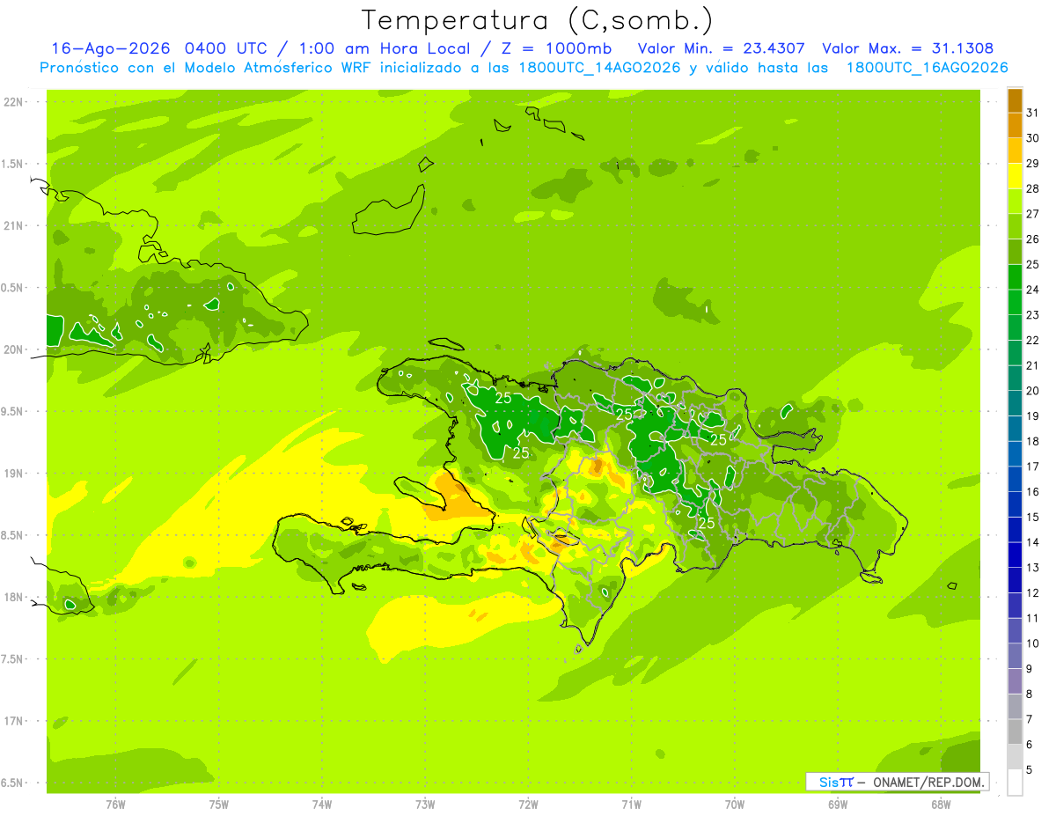Click the "73W" longitude label

click(425, 804)
